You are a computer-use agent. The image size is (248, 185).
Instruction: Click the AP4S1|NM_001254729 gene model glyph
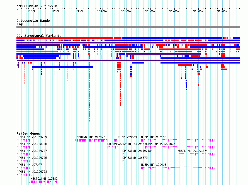tap(25, 140)
